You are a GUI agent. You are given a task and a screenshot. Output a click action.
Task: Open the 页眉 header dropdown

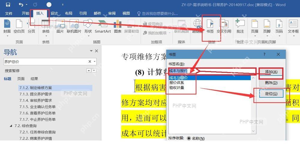pyautogui.click(x=255, y=28)
